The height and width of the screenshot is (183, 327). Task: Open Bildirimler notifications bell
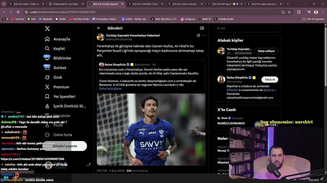pos(47,58)
